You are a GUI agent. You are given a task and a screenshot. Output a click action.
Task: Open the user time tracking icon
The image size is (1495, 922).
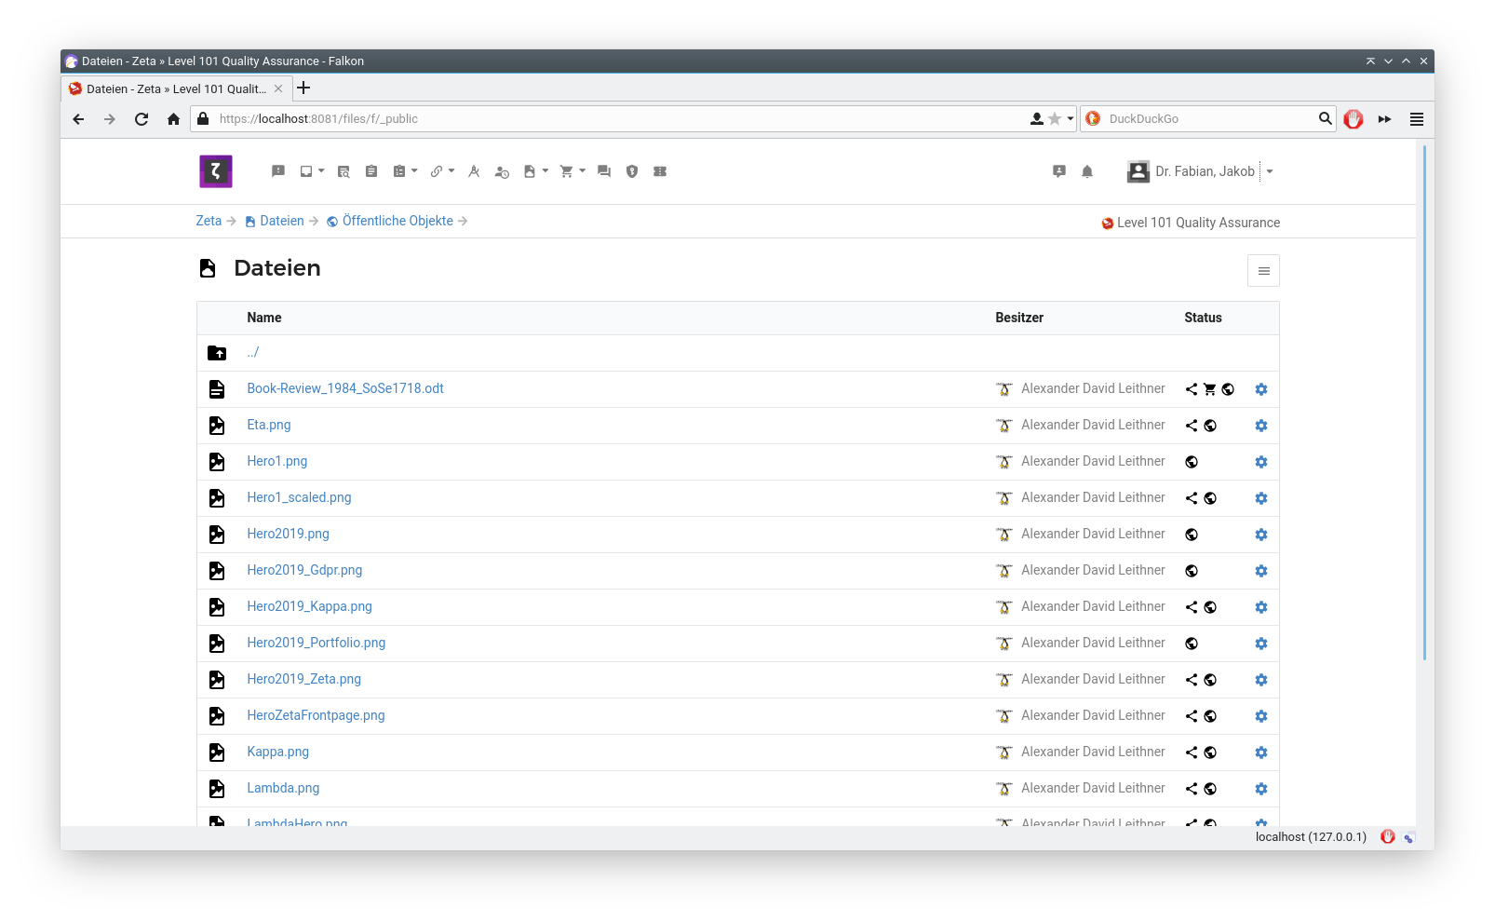coord(502,172)
